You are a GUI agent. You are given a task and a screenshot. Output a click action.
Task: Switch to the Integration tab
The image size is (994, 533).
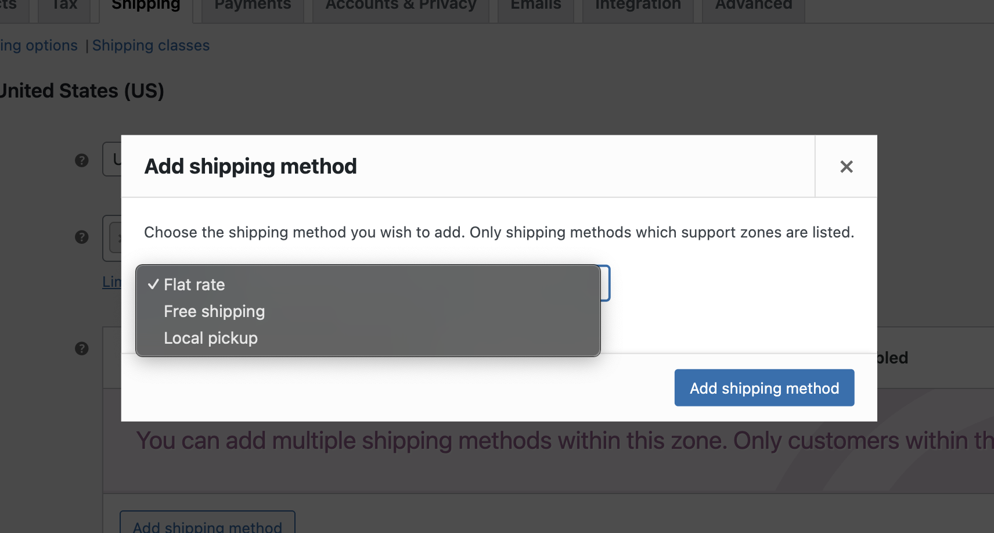point(637,6)
